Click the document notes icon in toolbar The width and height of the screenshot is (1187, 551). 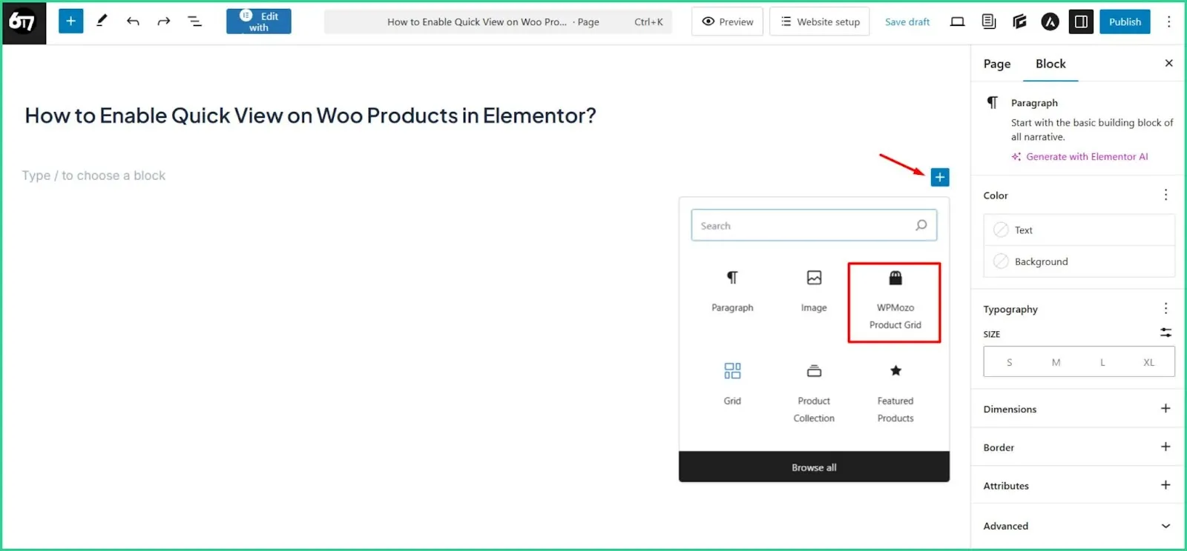[x=988, y=21]
